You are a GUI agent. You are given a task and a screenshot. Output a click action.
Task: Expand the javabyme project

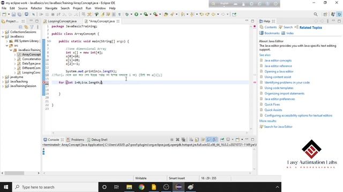(x=3, y=77)
